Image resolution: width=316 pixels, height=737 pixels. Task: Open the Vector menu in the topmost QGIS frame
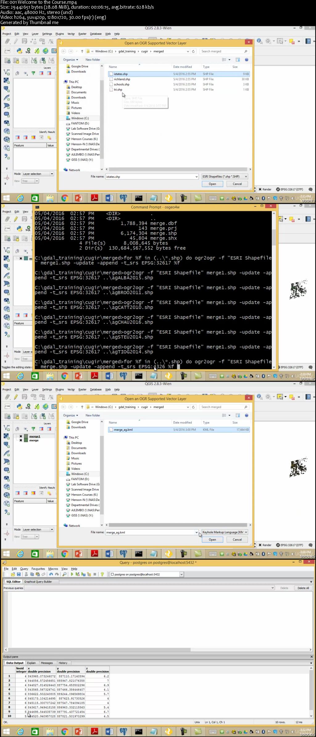pyautogui.click(x=71, y=34)
